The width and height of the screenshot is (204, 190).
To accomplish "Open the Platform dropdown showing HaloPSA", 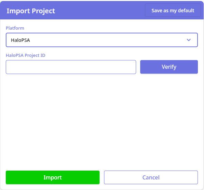I will [x=101, y=40].
